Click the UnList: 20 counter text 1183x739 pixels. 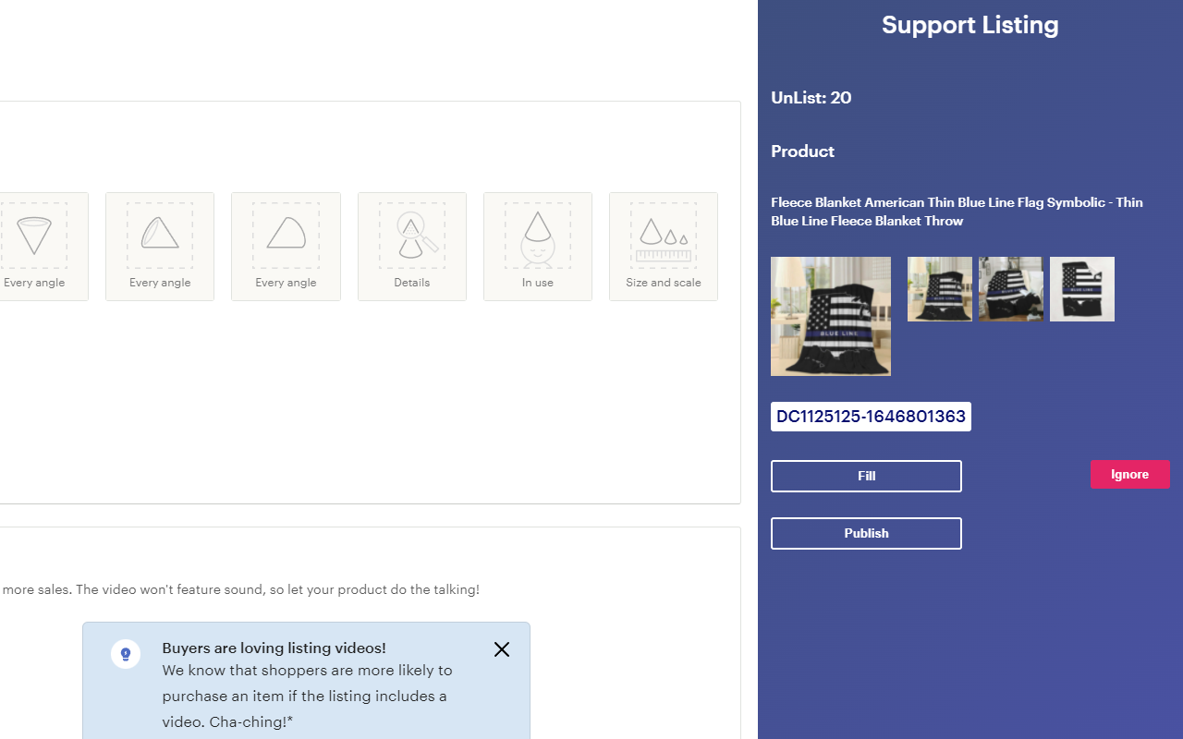(x=811, y=98)
